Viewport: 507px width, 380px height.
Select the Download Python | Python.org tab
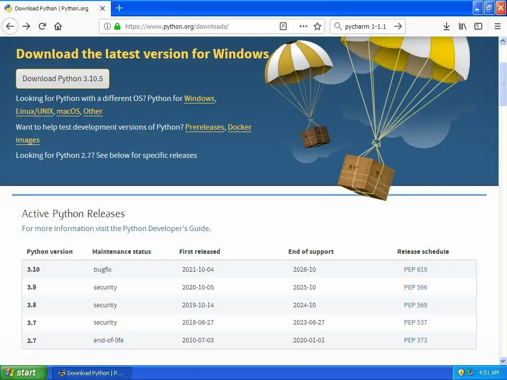pos(51,8)
